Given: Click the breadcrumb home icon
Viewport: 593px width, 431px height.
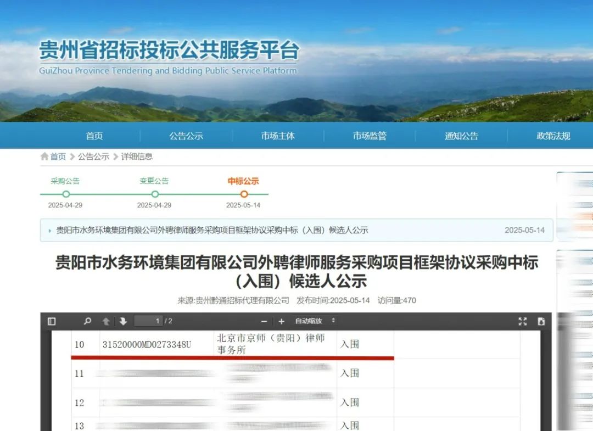Looking at the screenshot, I should pos(44,156).
